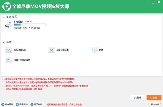163x107 pixels.
Task: Click the second red instruction about 碎片重组技术
Action: (38, 82)
